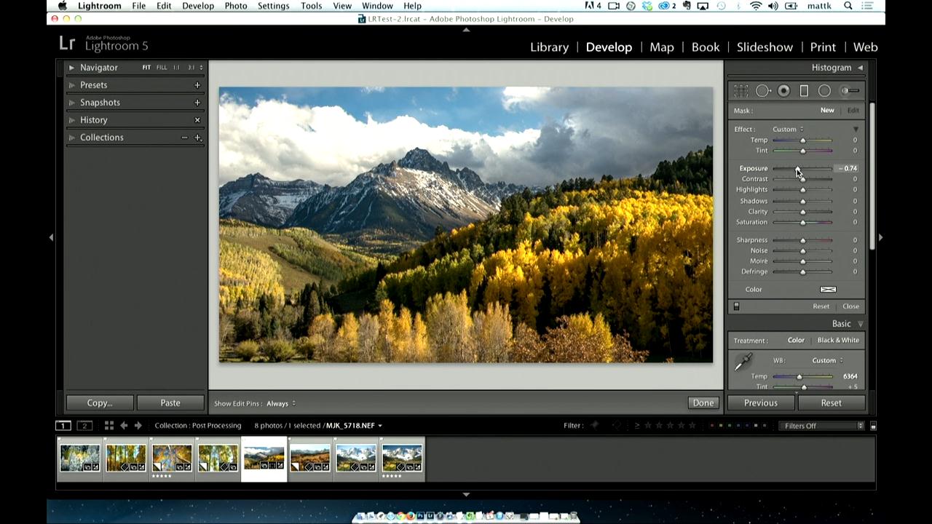Expand the Snapshots panel

71,103
